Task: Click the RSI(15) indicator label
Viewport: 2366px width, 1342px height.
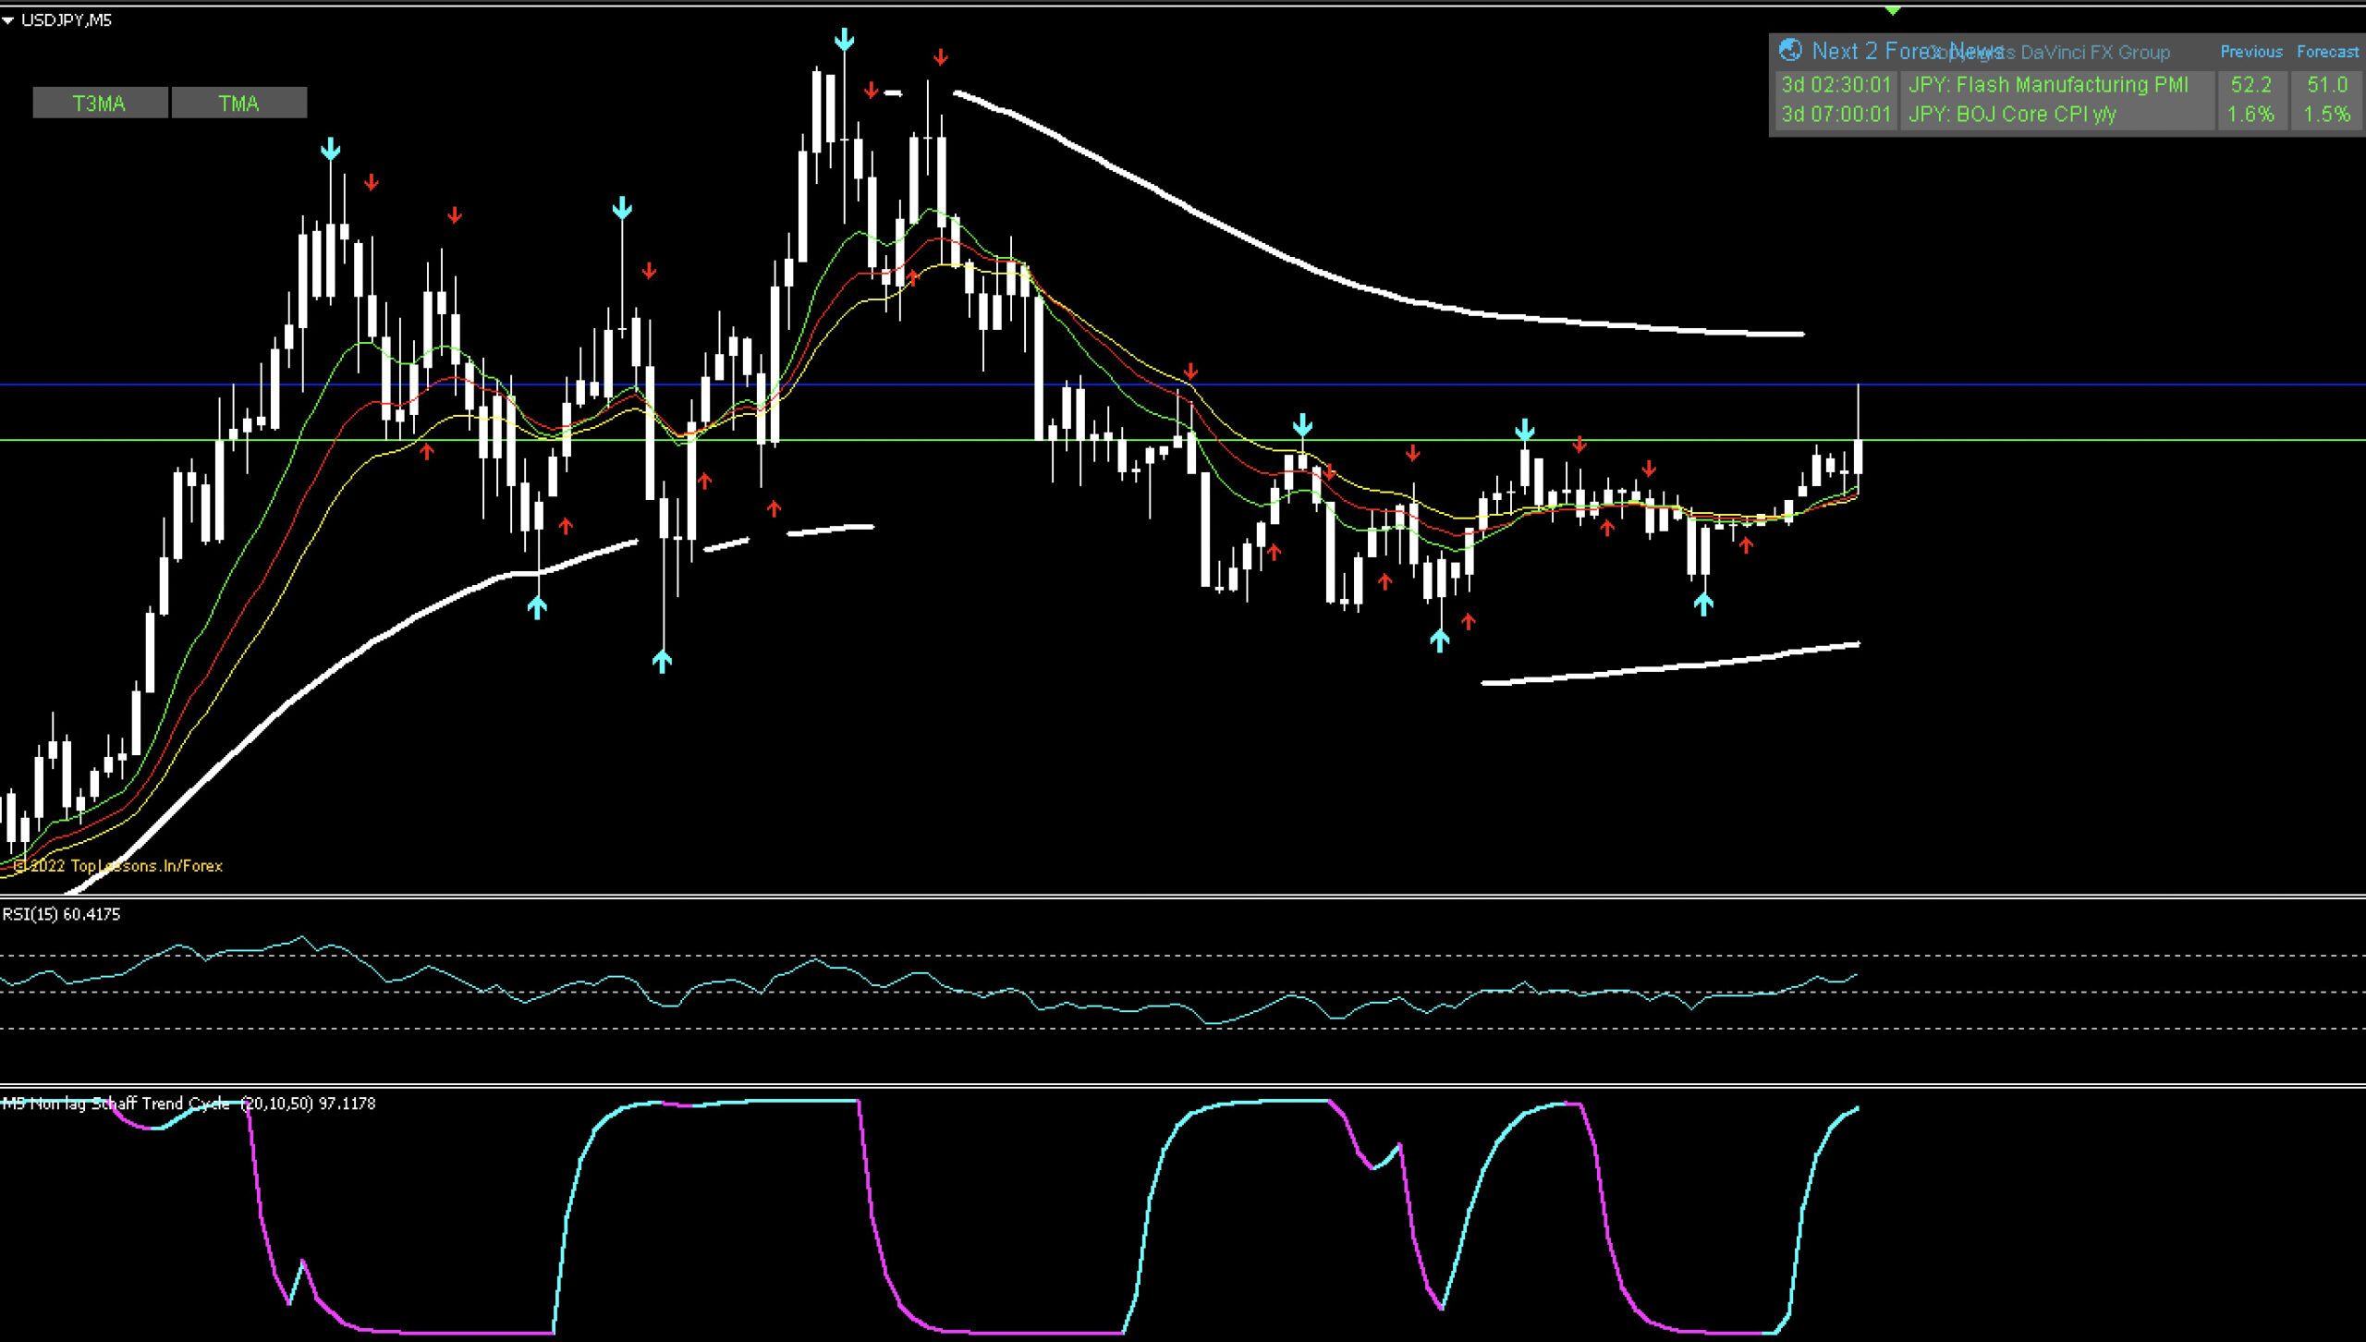Action: click(61, 914)
